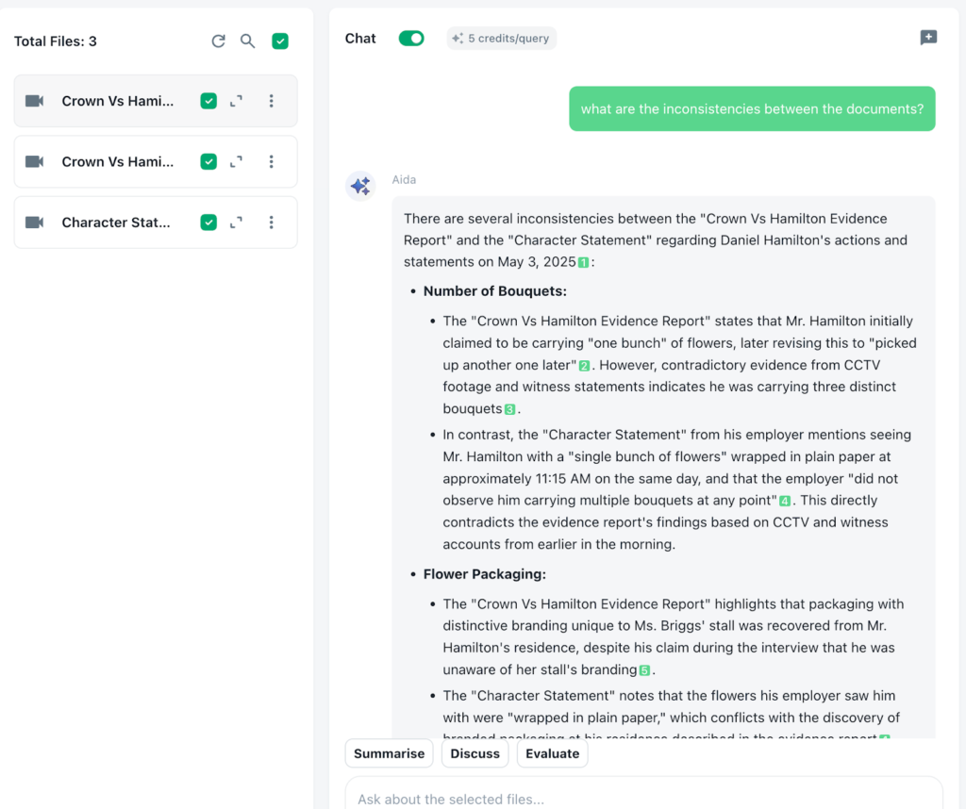Click the Summarise button
Image resolution: width=966 pixels, height=809 pixels.
389,753
